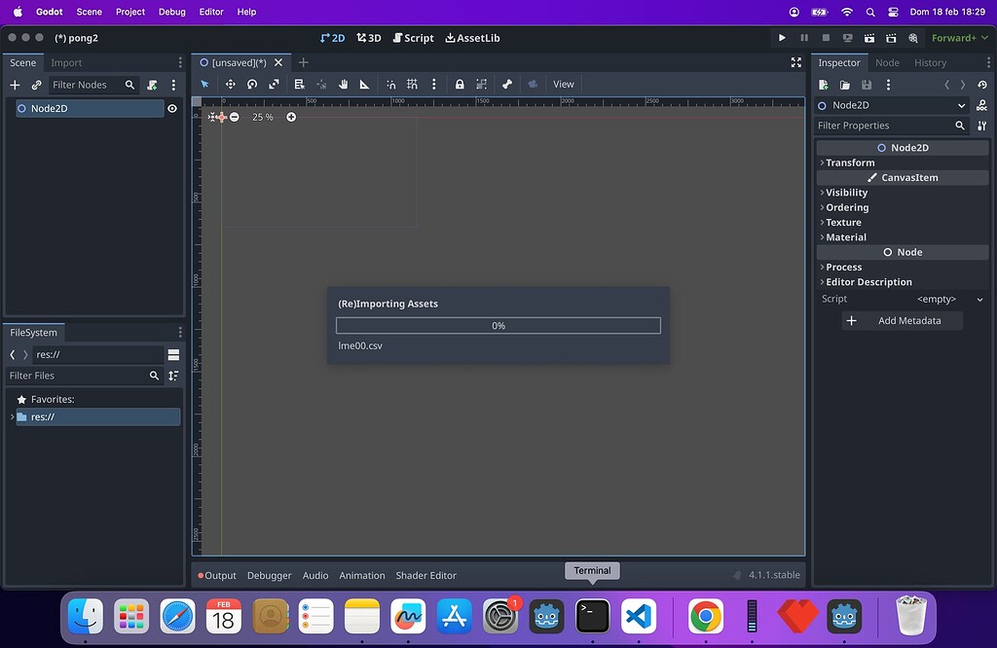Click the Filter Properties search field
This screenshot has height=648, width=997.
click(881, 125)
